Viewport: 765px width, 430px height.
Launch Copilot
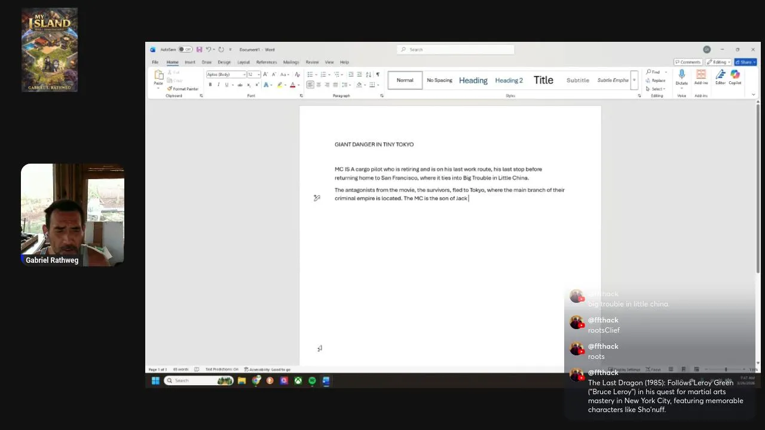[x=735, y=78]
